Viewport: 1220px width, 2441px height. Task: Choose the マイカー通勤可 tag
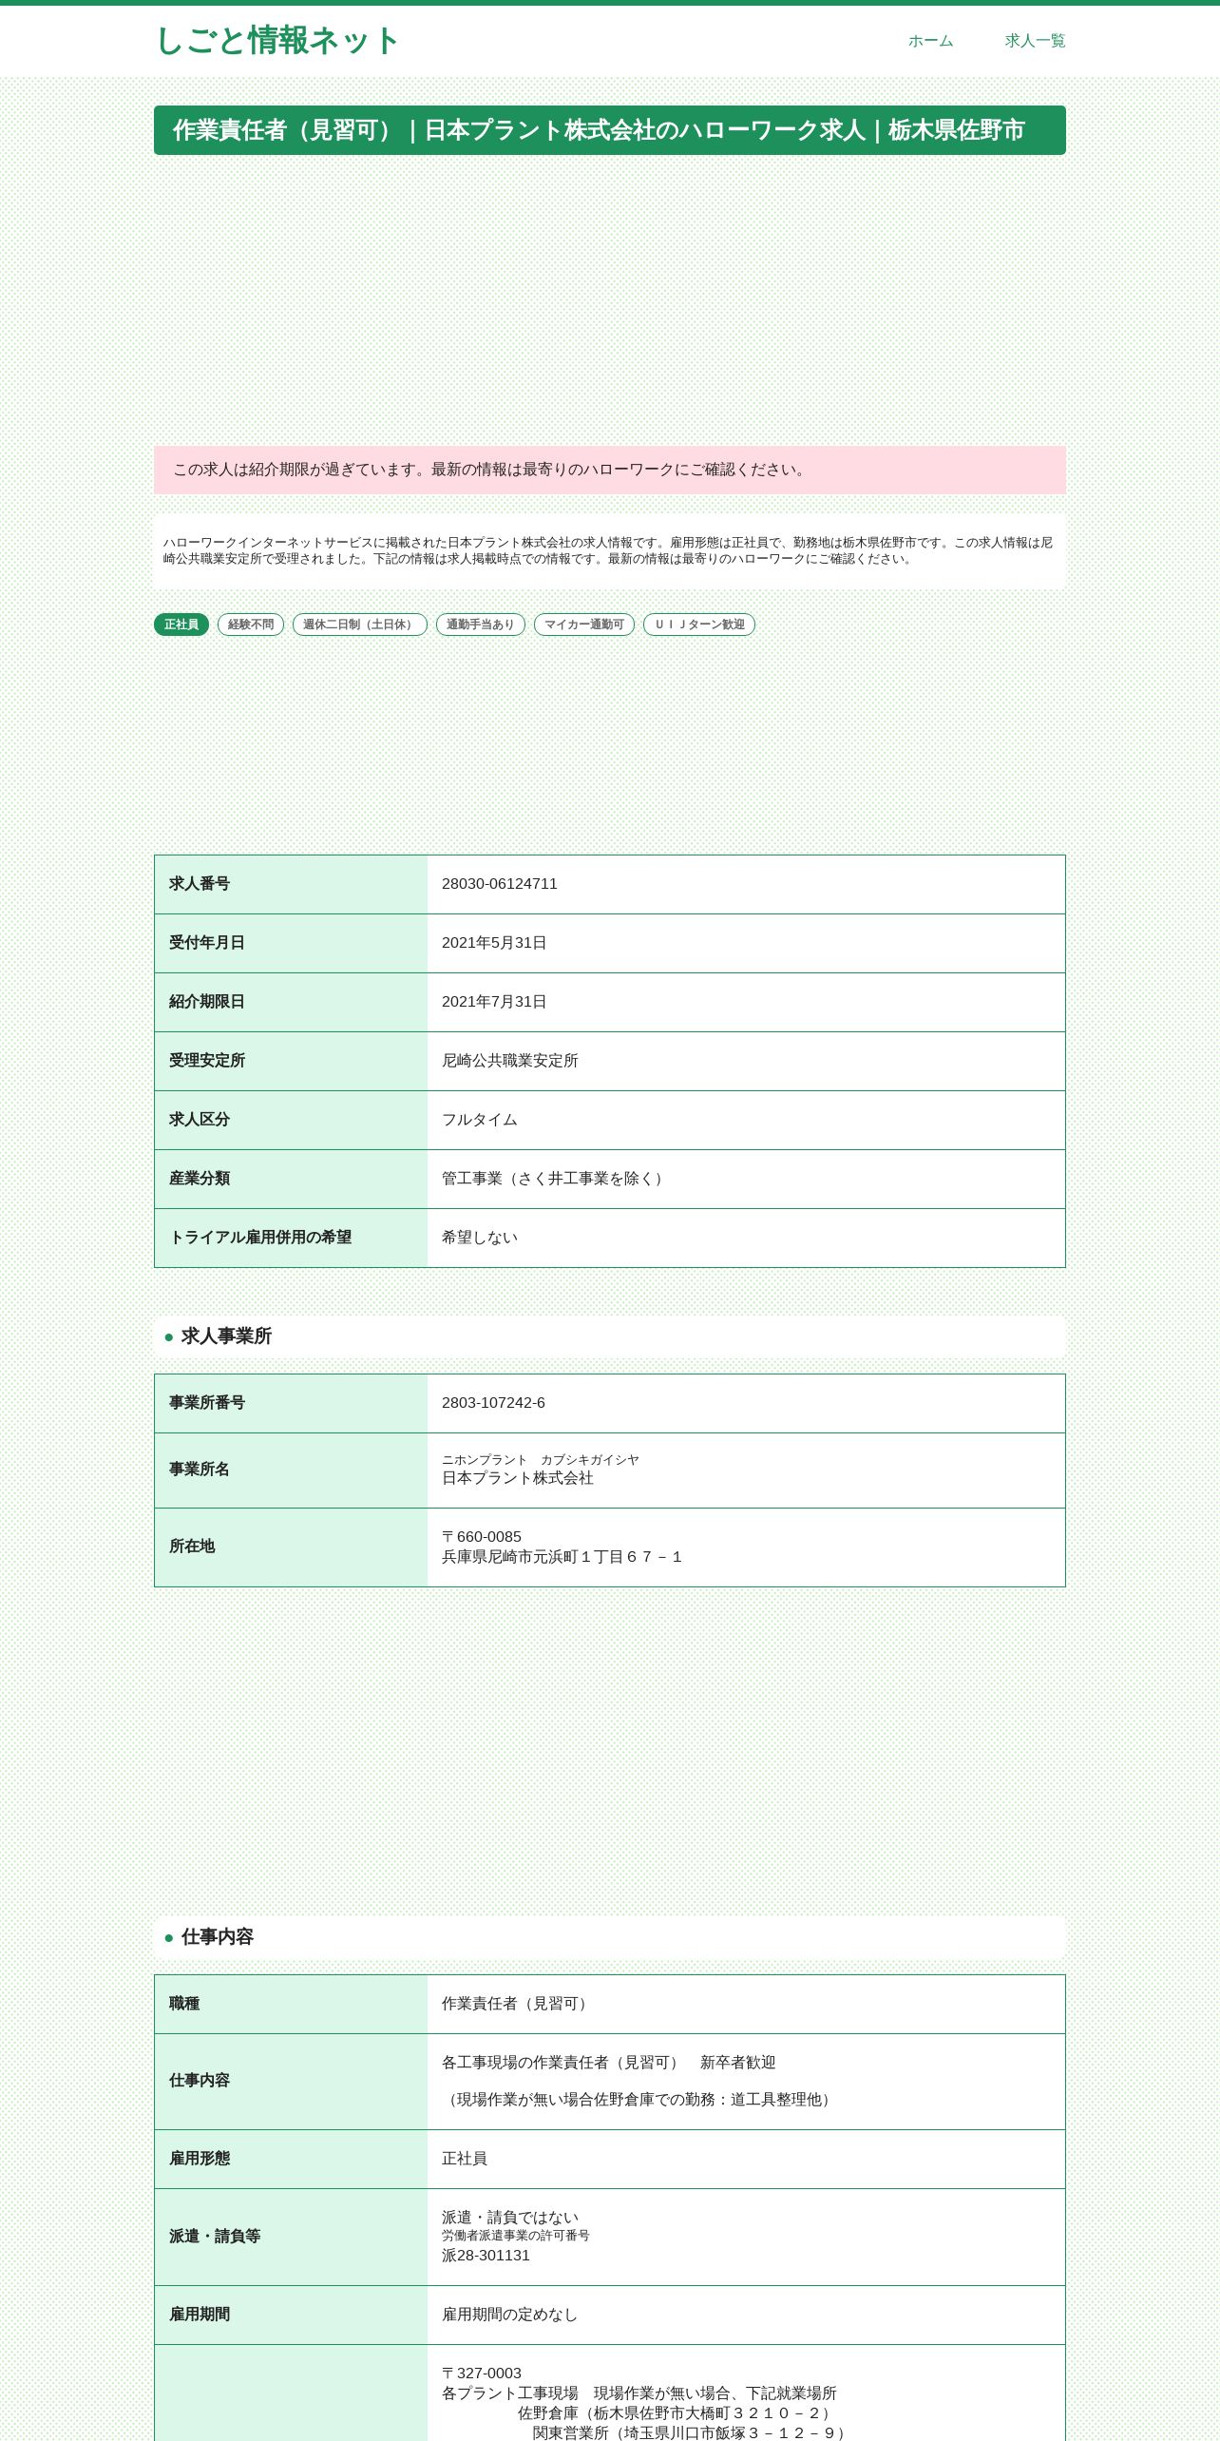(x=584, y=625)
